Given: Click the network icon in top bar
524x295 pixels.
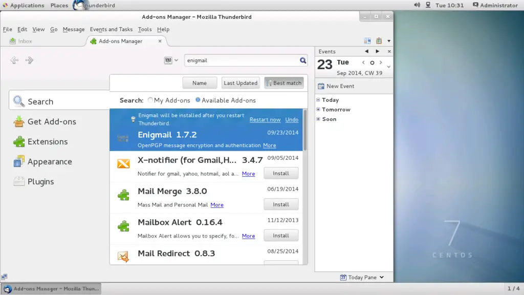Looking at the screenshot, I should (x=428, y=5).
